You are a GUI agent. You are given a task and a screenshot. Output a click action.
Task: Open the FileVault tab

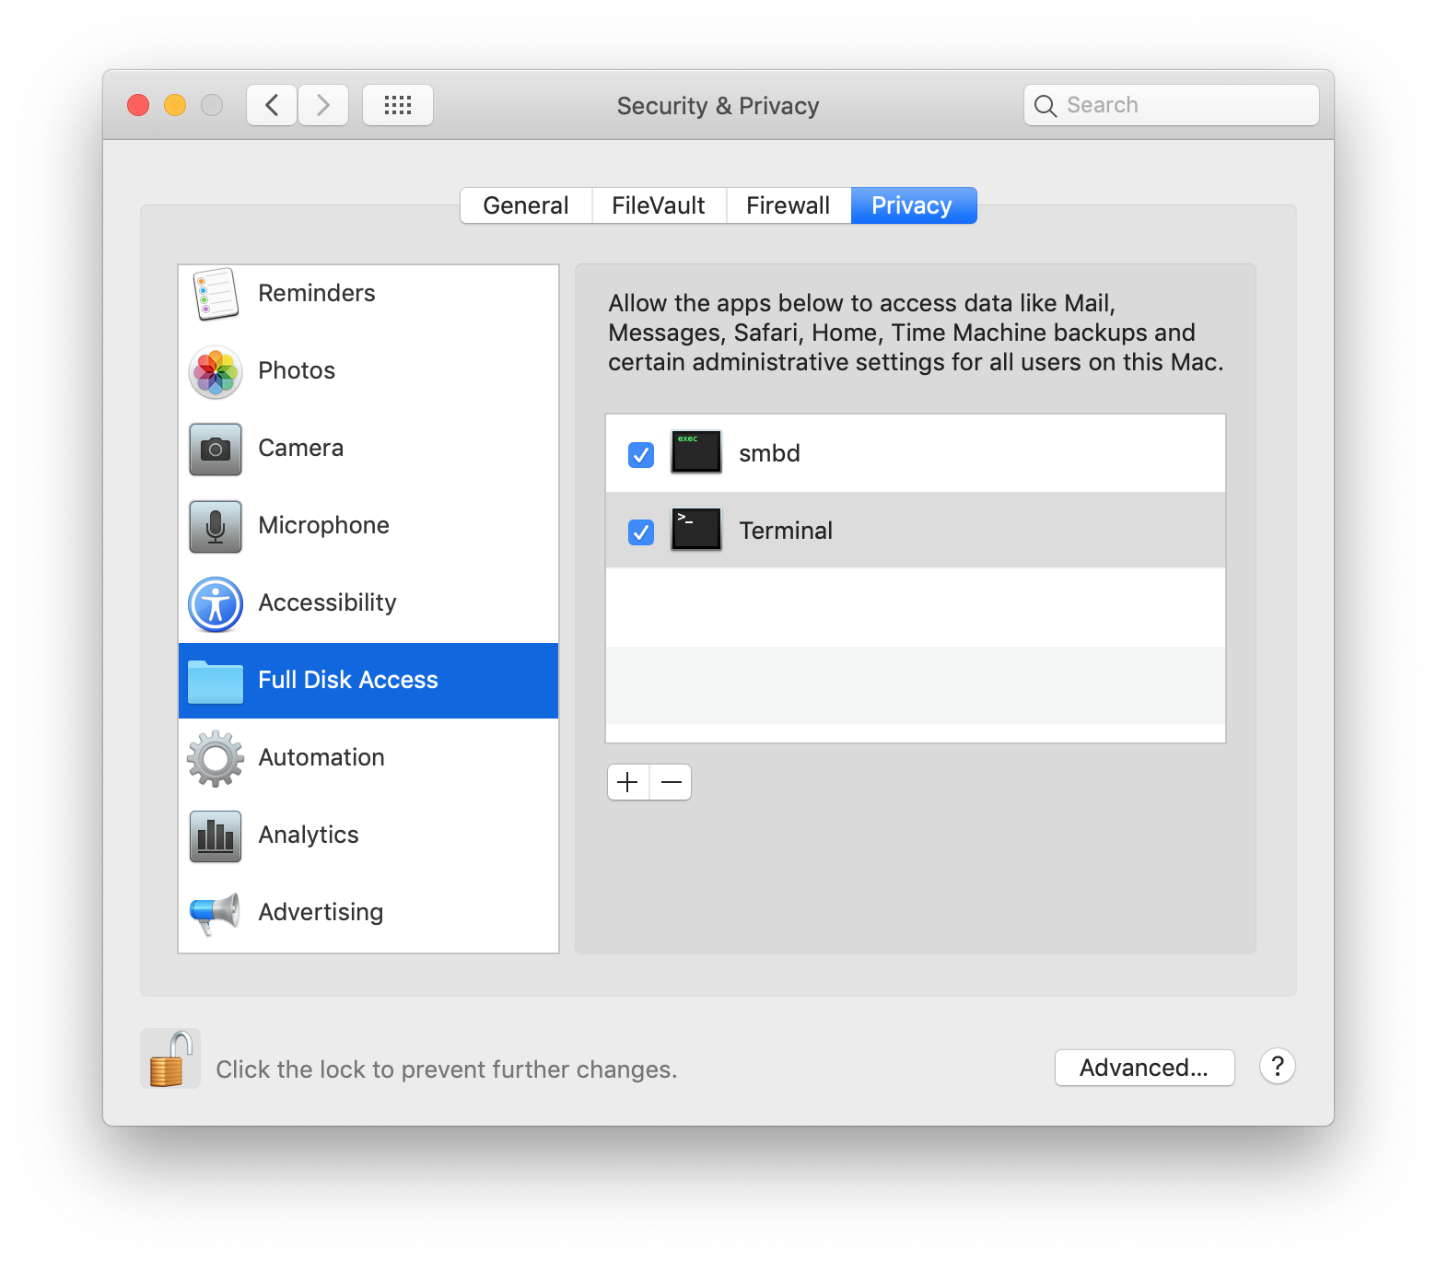(658, 204)
